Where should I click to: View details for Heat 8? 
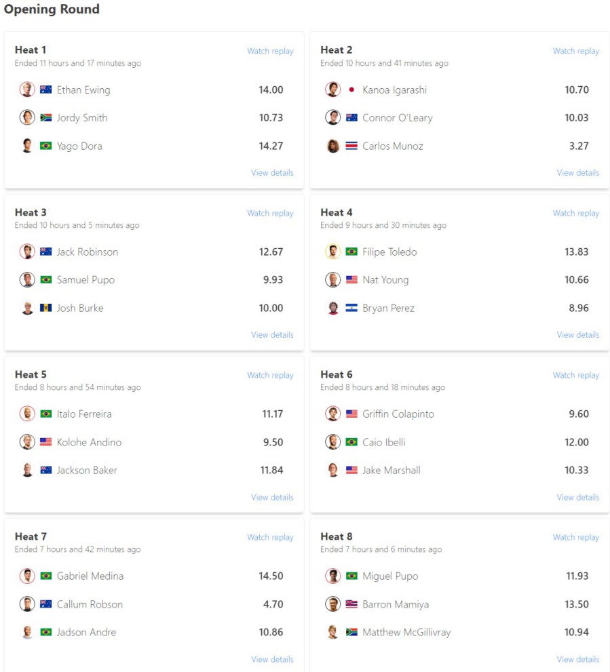(x=577, y=659)
